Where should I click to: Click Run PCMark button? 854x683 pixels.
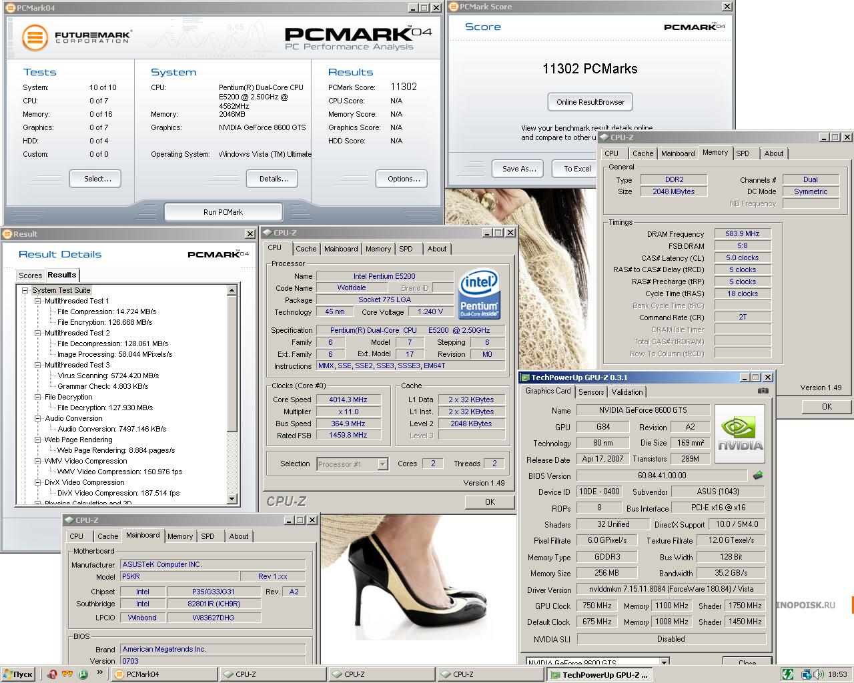pos(223,212)
